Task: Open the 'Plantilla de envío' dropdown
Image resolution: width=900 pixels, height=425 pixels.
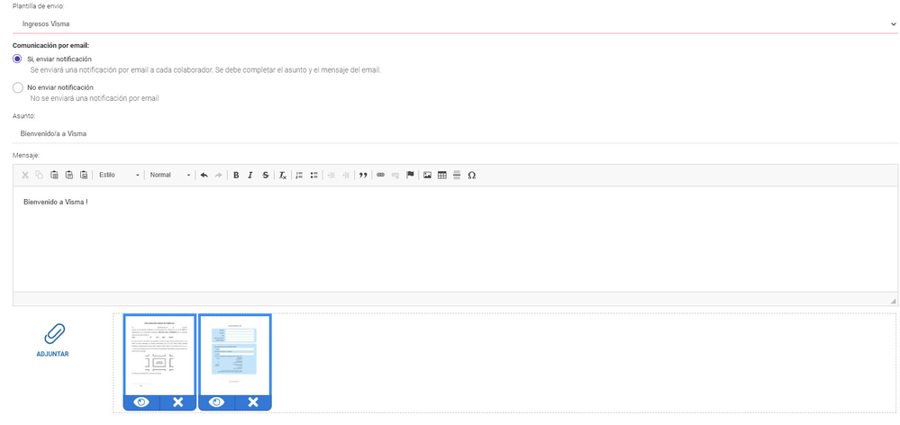Action: (x=455, y=24)
